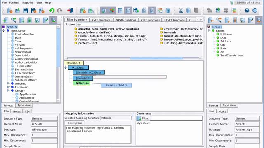Viewport: 264px width, 148px height.
Task: Expand the SenderId tree node
Action: 8,83
